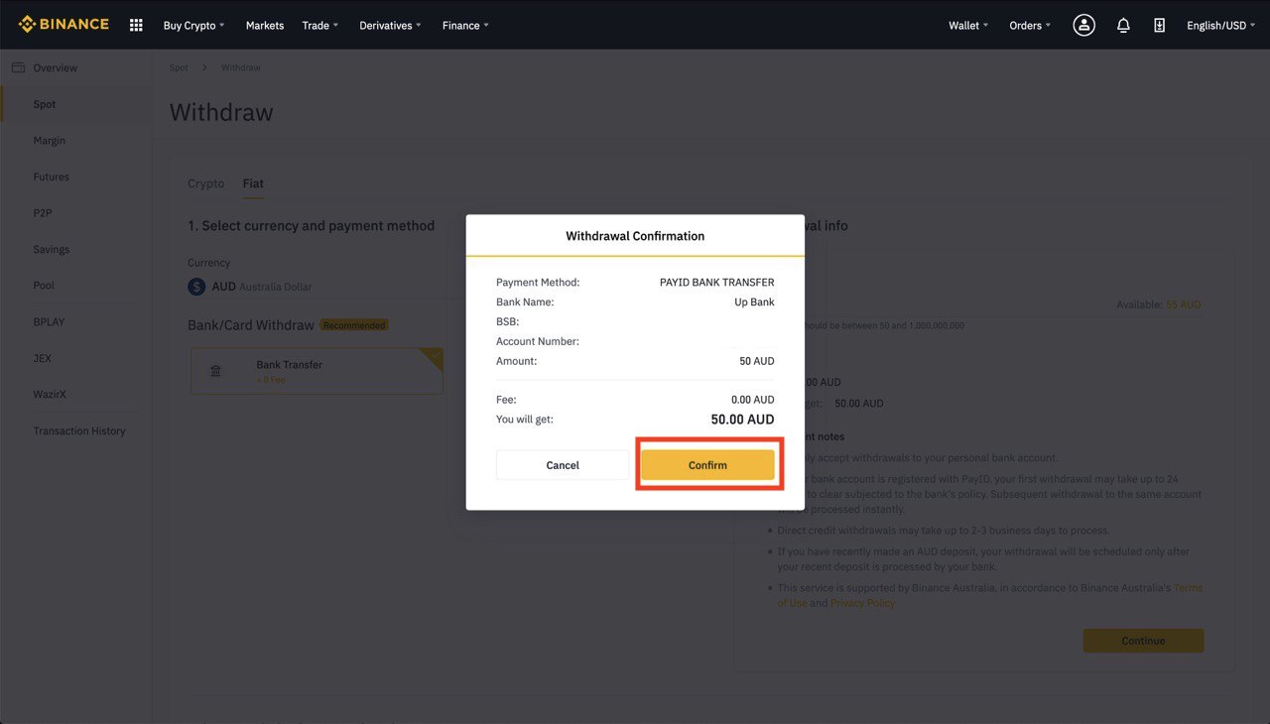
Task: Click the Recommended badge
Action: click(x=354, y=325)
